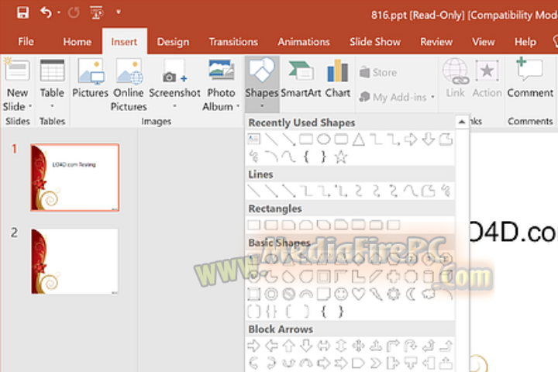Image resolution: width=558 pixels, height=372 pixels.
Task: Open the Help tab
Action: (525, 42)
